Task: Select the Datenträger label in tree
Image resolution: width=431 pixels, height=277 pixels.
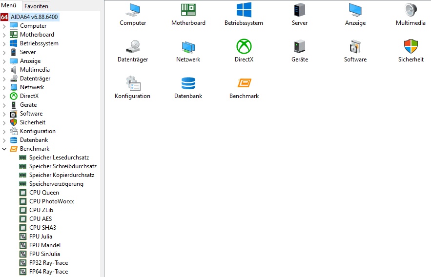Action: pyautogui.click(x=35, y=79)
